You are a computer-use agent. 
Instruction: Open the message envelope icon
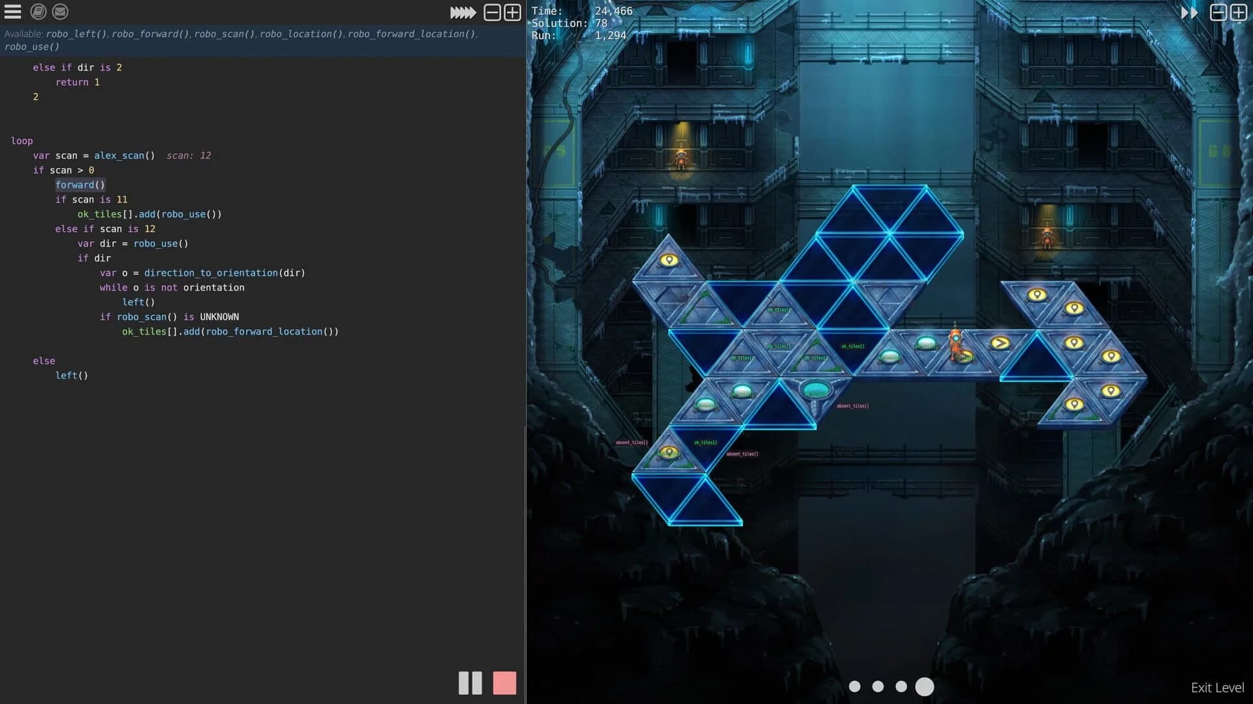pos(59,12)
